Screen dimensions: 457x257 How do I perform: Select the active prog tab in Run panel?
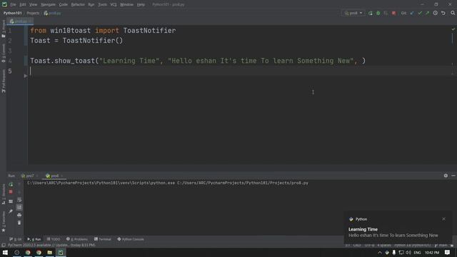[54, 176]
